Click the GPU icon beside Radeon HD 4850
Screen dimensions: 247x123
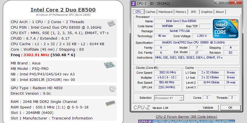click(x=112, y=89)
